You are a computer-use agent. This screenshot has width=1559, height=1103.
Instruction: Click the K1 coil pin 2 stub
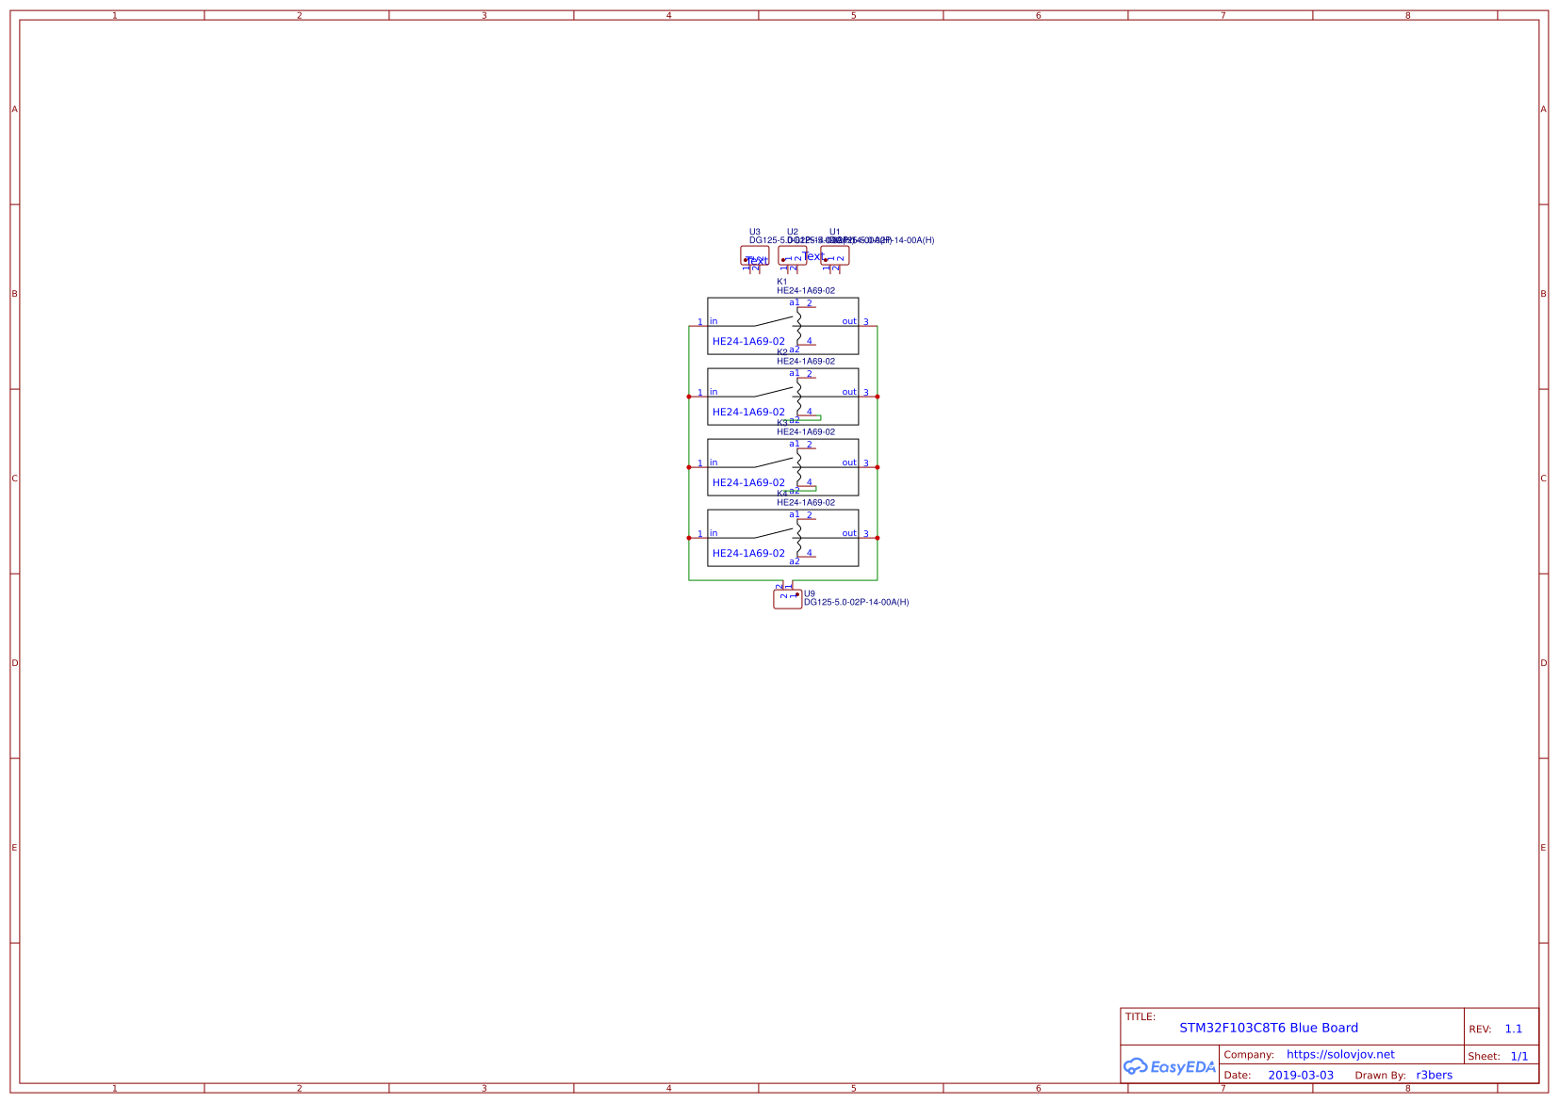point(807,307)
